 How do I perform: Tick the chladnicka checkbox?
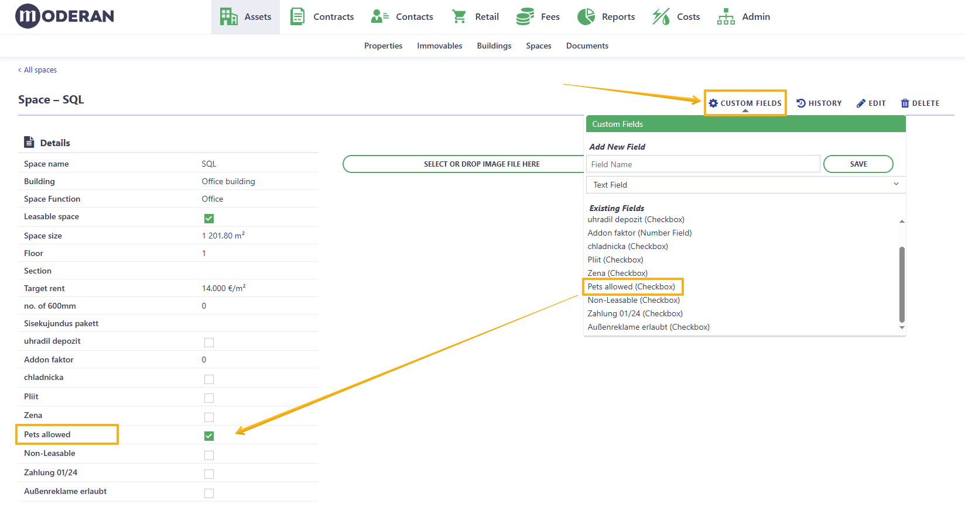(x=209, y=379)
